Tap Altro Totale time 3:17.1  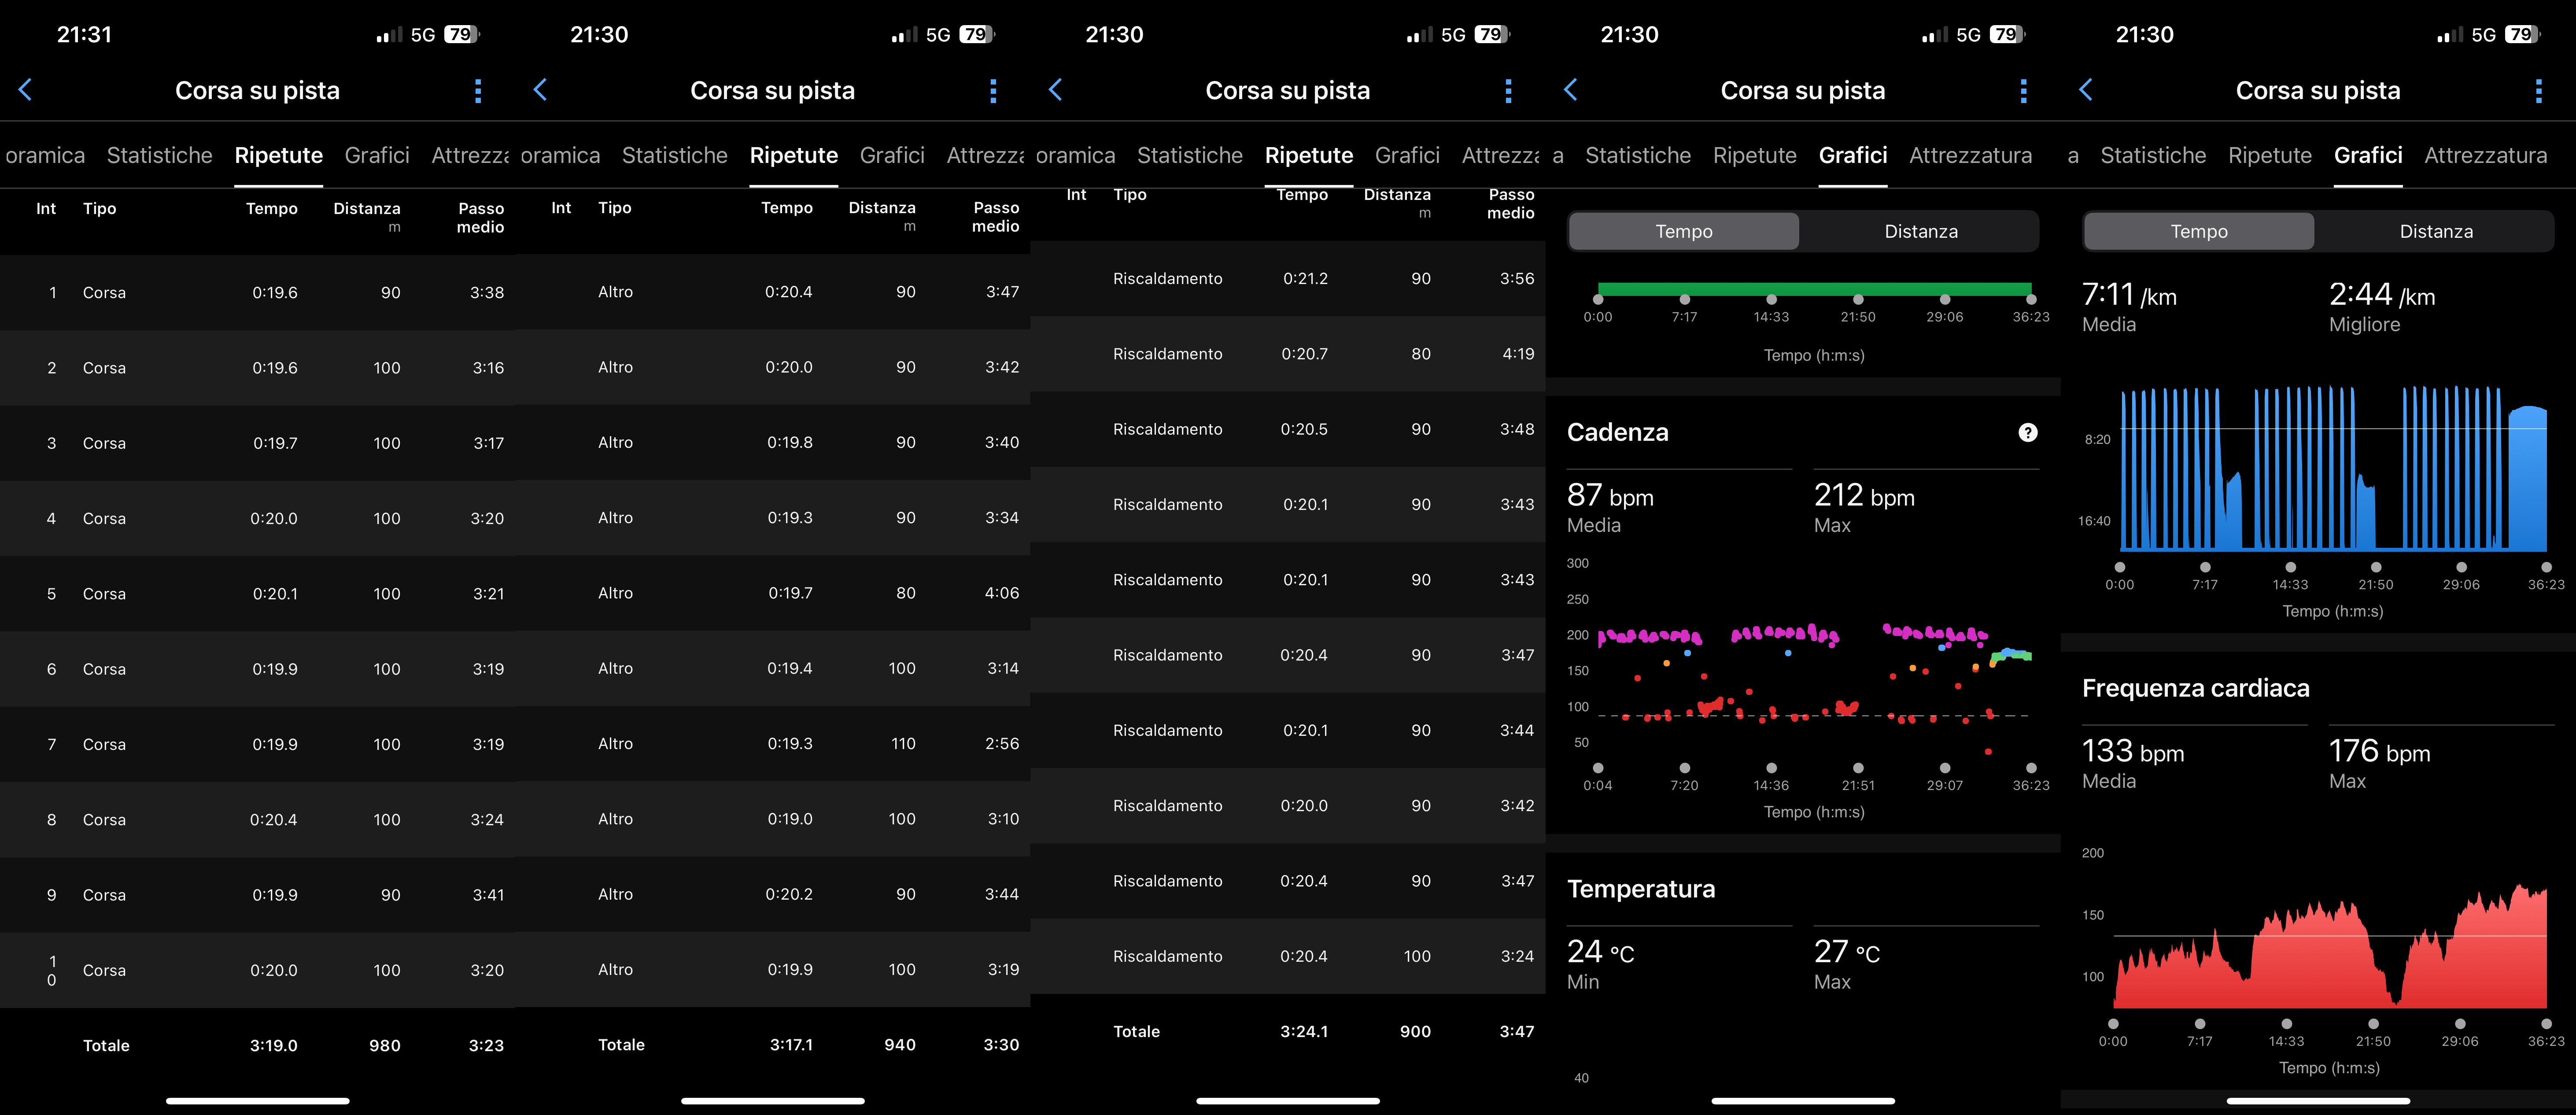point(791,1045)
